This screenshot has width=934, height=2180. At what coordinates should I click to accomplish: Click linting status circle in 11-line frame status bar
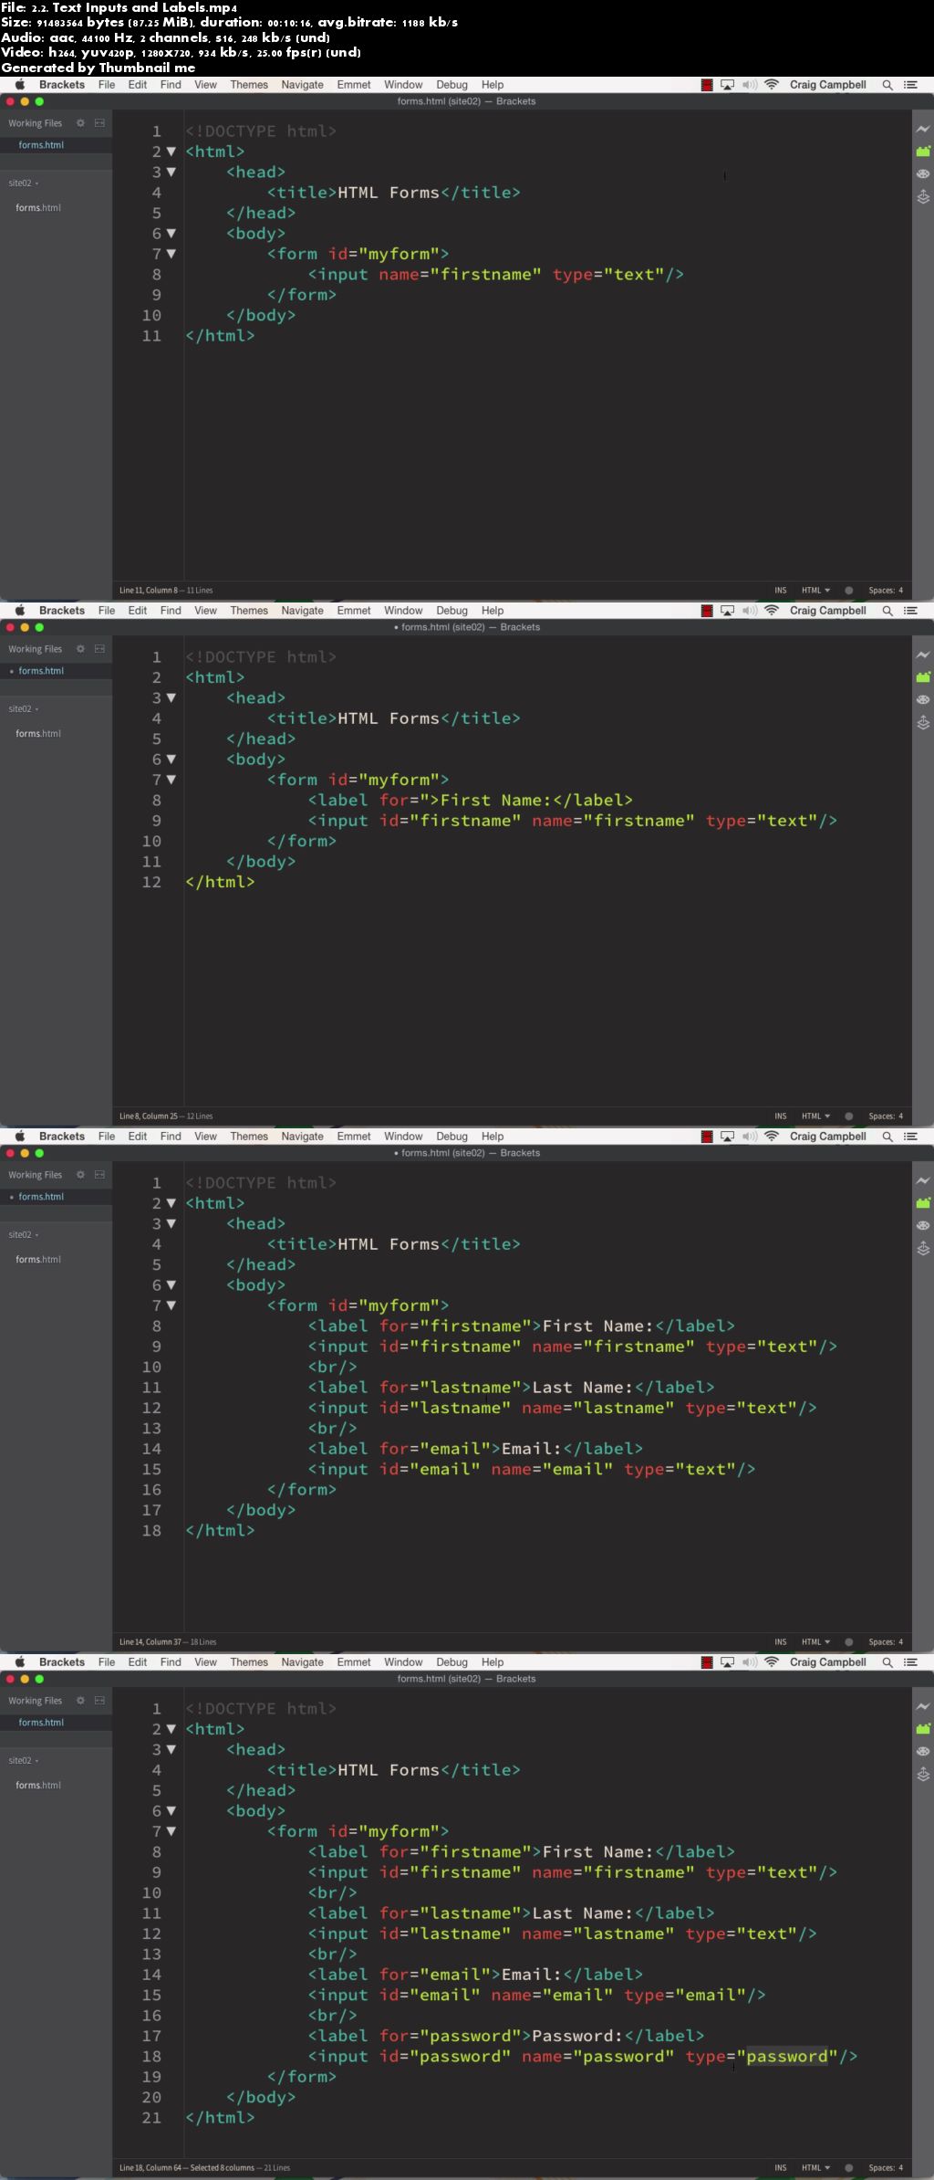[x=849, y=591]
